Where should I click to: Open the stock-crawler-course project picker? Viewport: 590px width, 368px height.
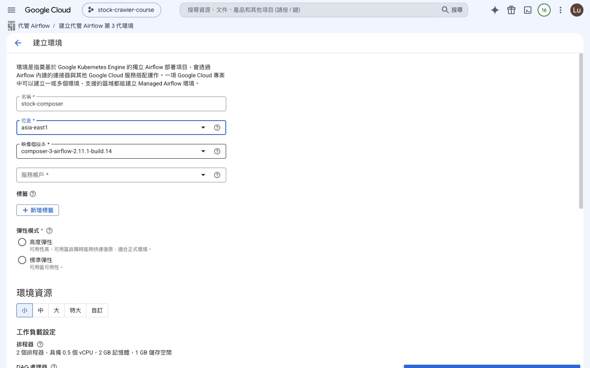click(x=121, y=10)
